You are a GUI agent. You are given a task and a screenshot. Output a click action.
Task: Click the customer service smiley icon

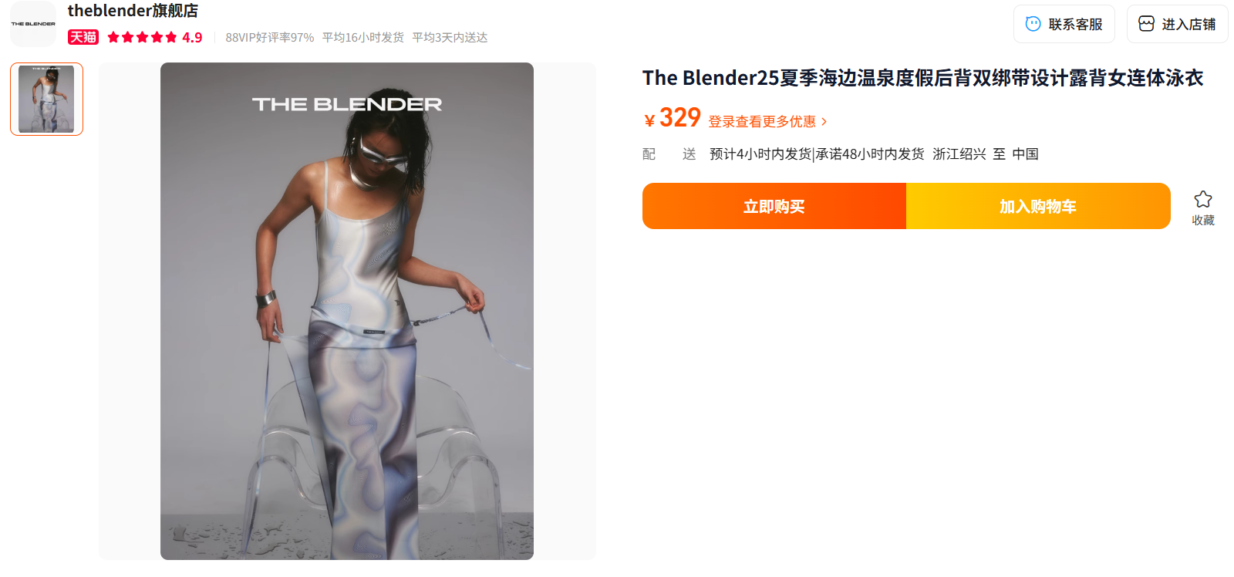coord(1033,24)
